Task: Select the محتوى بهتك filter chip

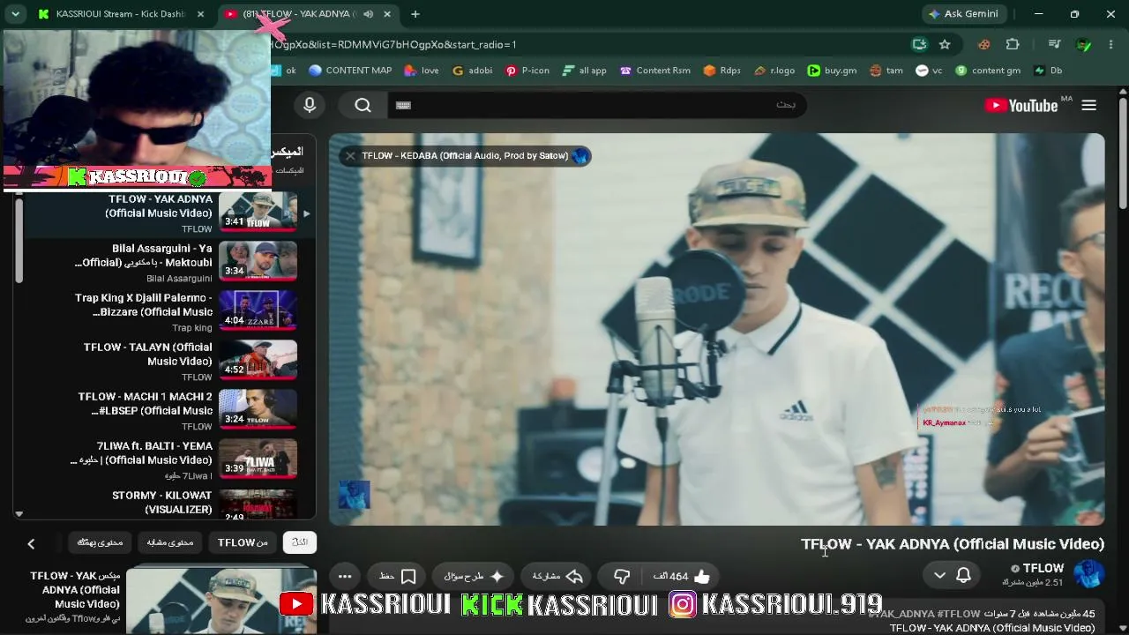Action: point(100,542)
